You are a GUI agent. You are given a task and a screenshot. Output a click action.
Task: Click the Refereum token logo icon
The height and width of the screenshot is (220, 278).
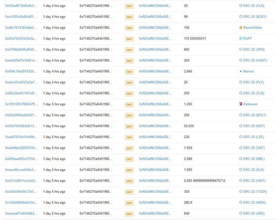240,104
